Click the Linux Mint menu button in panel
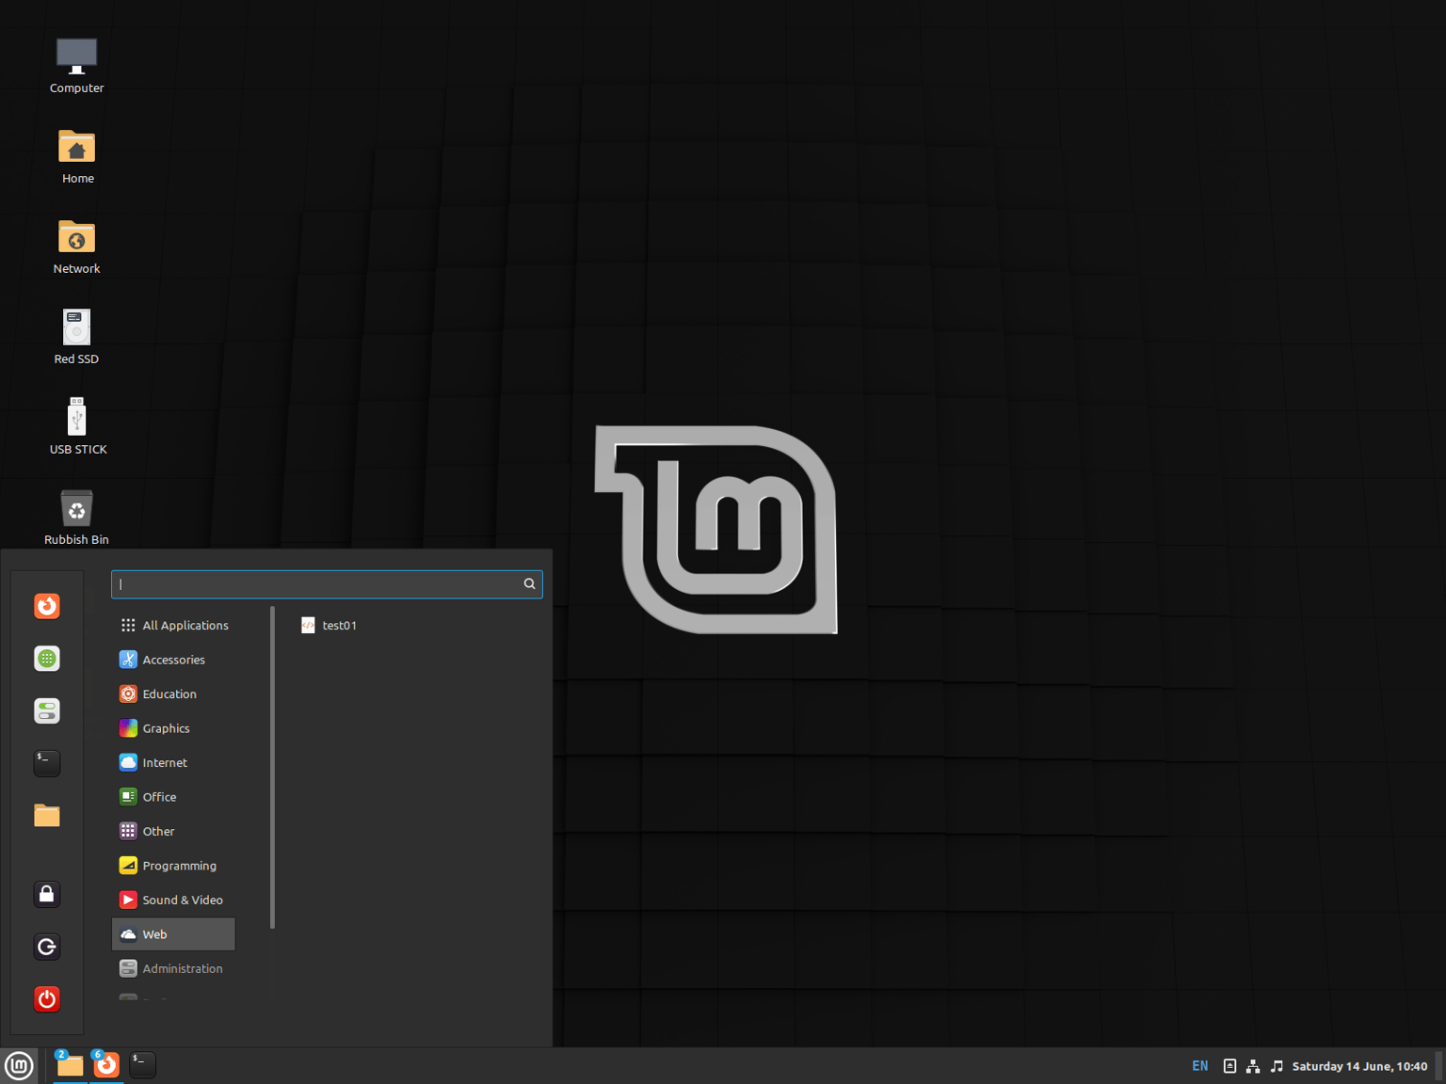This screenshot has width=1446, height=1084. click(x=19, y=1065)
